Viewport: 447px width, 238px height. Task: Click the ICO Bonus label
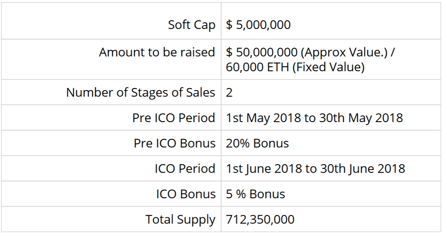(x=186, y=194)
